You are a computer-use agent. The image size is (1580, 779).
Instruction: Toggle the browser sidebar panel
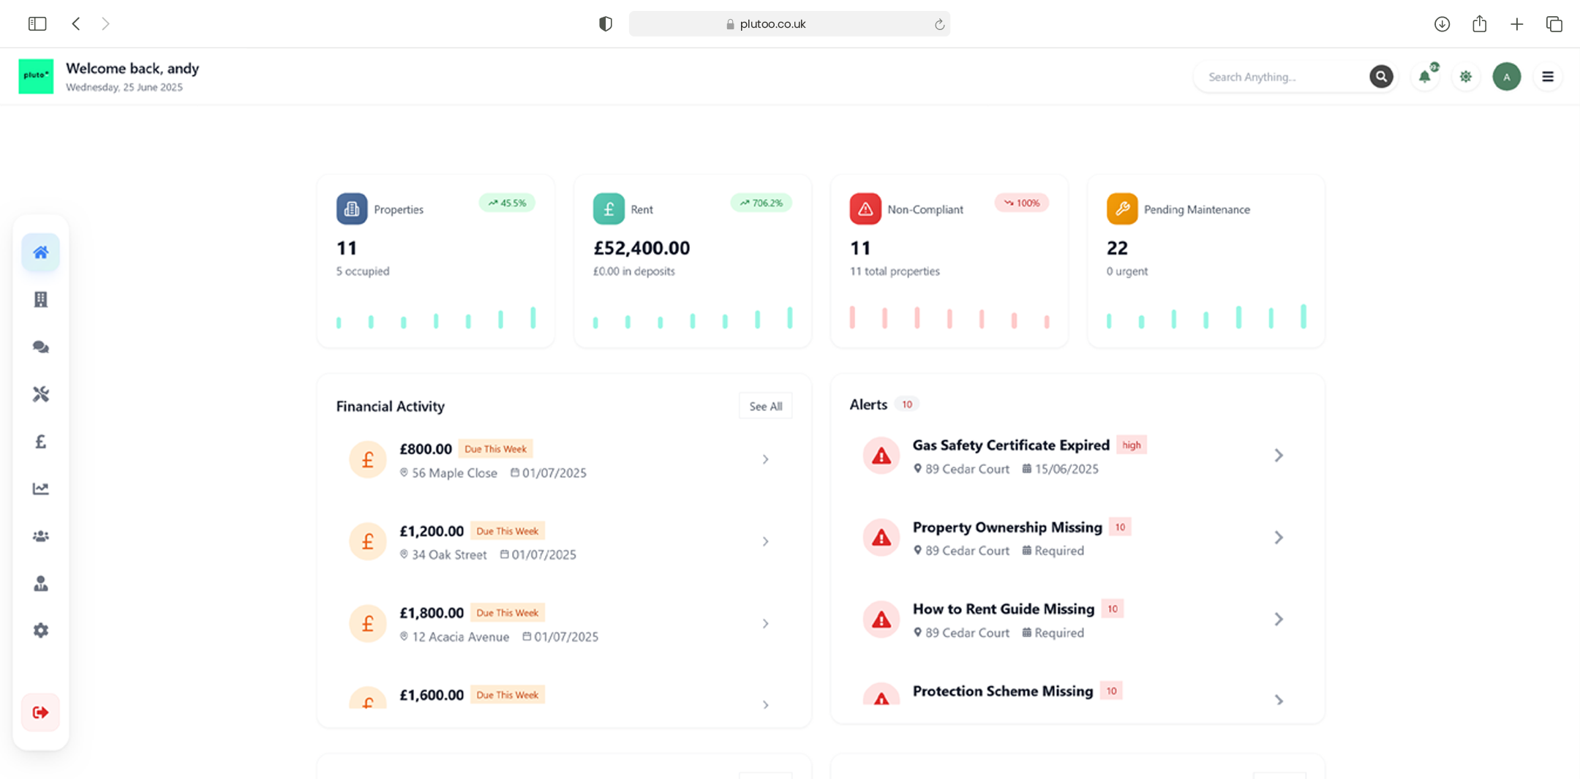37,24
